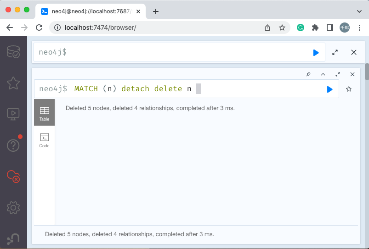The width and height of the screenshot is (369, 249).
Task: Close the neo4j@neo4j browser tab
Action: 138,11
